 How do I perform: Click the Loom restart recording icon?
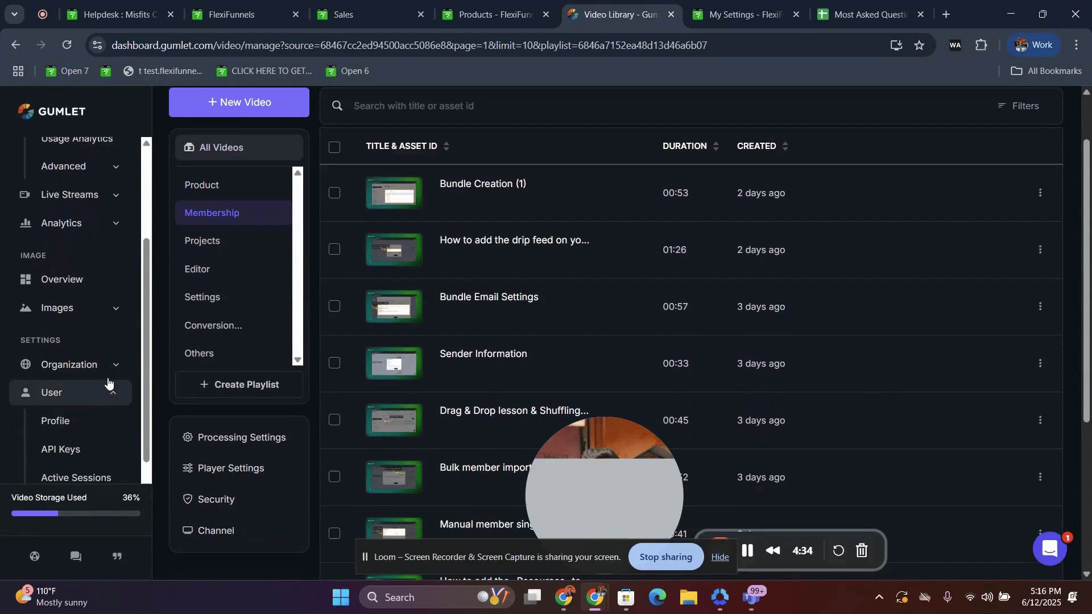click(x=838, y=550)
